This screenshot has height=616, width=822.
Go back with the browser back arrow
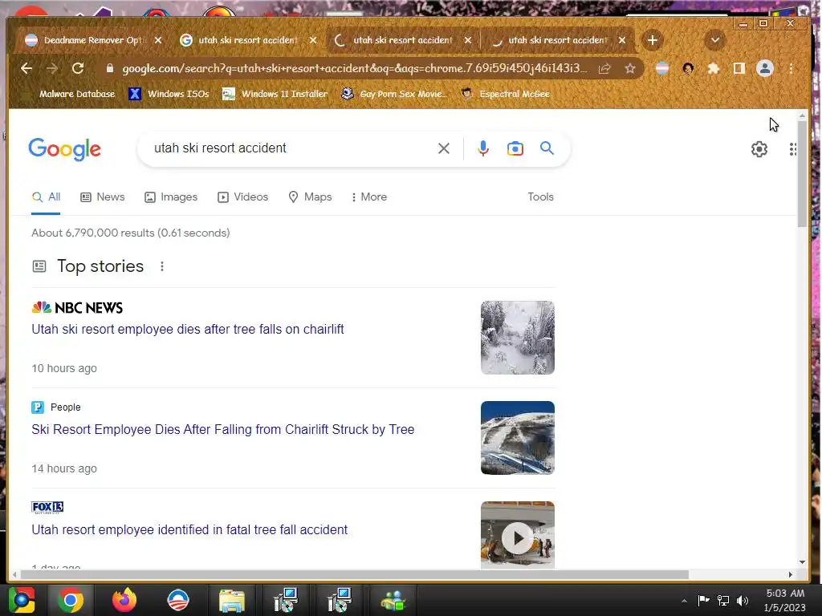26,69
